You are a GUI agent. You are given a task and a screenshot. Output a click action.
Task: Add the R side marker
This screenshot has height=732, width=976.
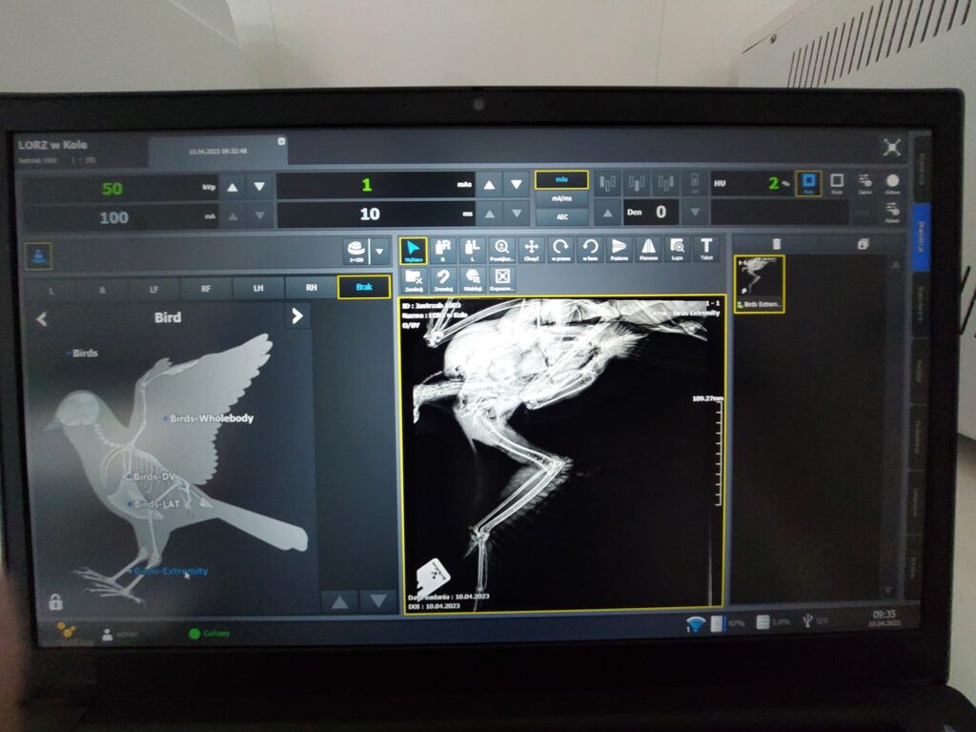point(443,251)
